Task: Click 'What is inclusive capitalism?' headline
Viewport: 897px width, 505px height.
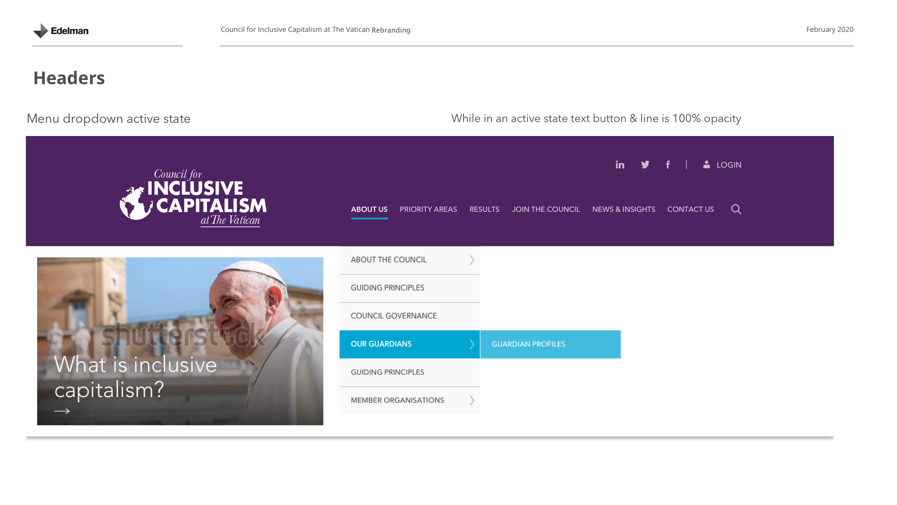Action: [x=135, y=377]
